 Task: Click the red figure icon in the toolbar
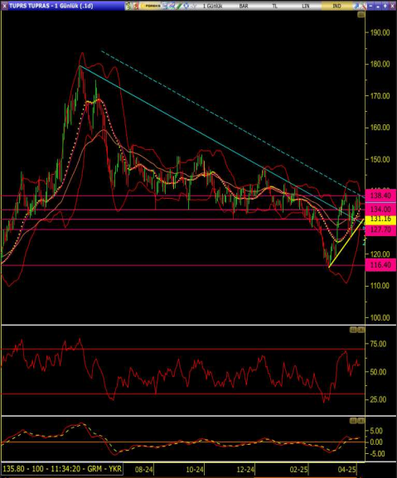click(136, 6)
